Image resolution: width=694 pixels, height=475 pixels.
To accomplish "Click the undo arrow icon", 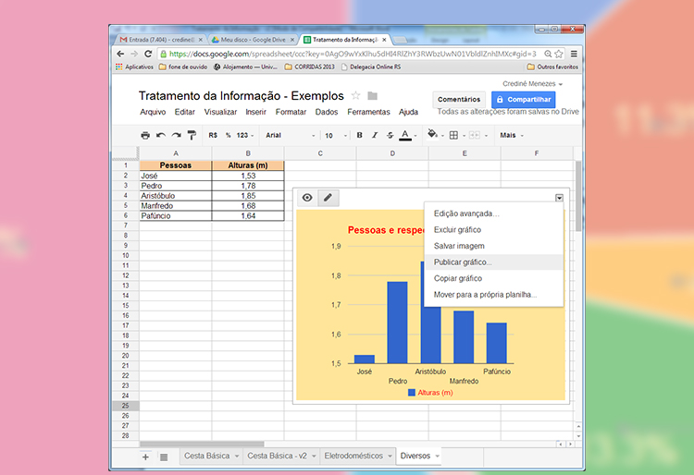I will coord(161,135).
